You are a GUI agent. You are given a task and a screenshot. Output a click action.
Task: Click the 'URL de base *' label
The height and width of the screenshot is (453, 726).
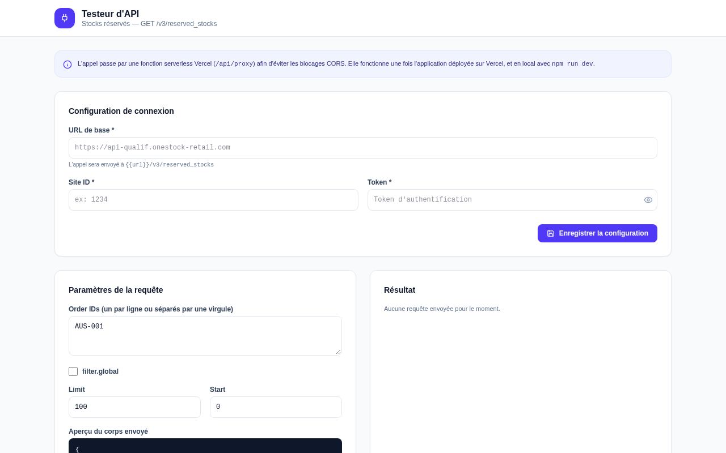[x=91, y=130]
